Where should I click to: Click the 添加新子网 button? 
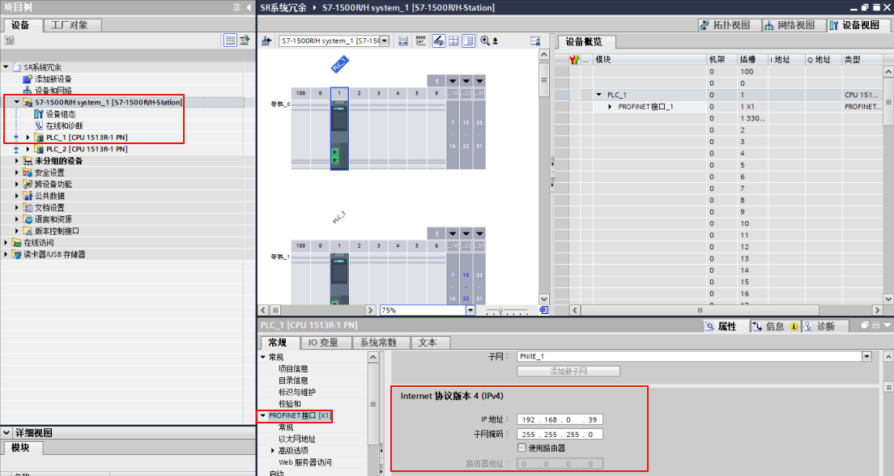[568, 371]
